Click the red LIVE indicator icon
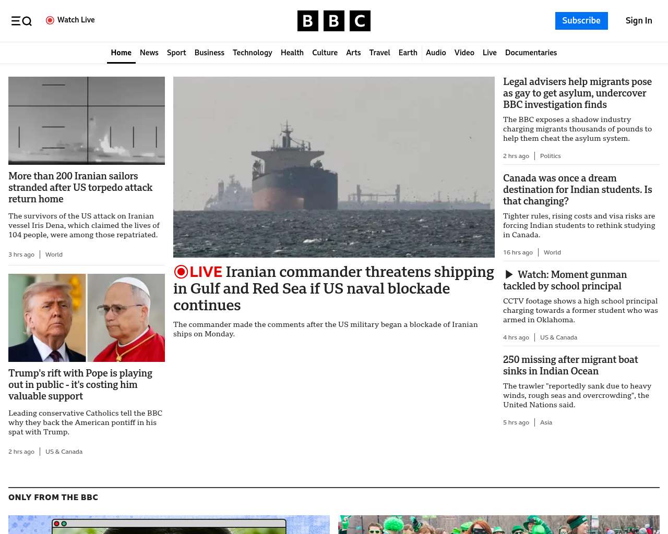 [181, 272]
